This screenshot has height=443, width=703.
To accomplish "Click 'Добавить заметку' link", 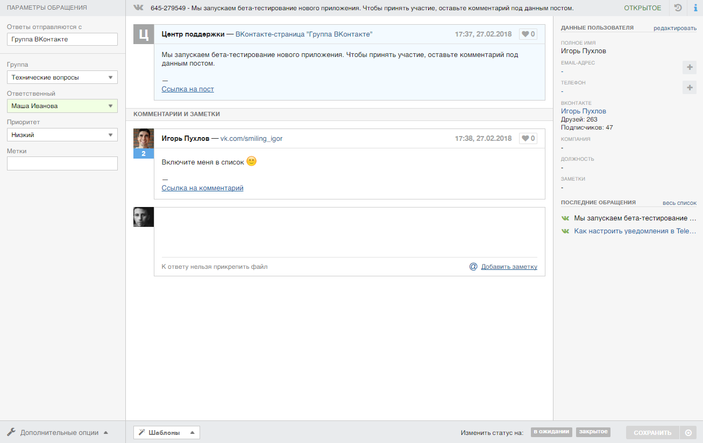I will (509, 267).
